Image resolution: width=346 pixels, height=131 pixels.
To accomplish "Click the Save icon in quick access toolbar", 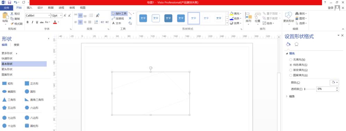I will [9, 2].
